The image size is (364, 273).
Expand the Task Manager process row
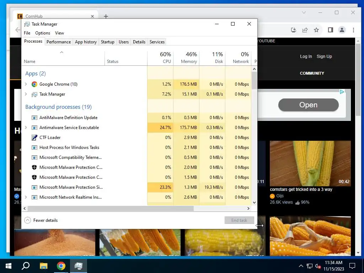[x=26, y=94]
